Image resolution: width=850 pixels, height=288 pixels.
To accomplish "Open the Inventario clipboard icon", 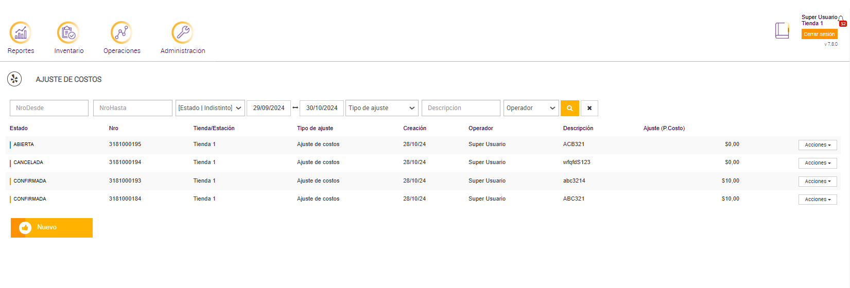I will click(68, 33).
